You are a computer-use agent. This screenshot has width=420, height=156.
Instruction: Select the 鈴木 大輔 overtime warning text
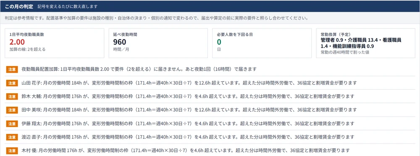pyautogui.click(x=188, y=96)
